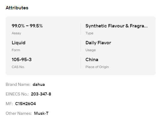Image resolution: width=161 pixels, height=128 pixels.
Task: Click the Assay label
Action: tap(16, 33)
